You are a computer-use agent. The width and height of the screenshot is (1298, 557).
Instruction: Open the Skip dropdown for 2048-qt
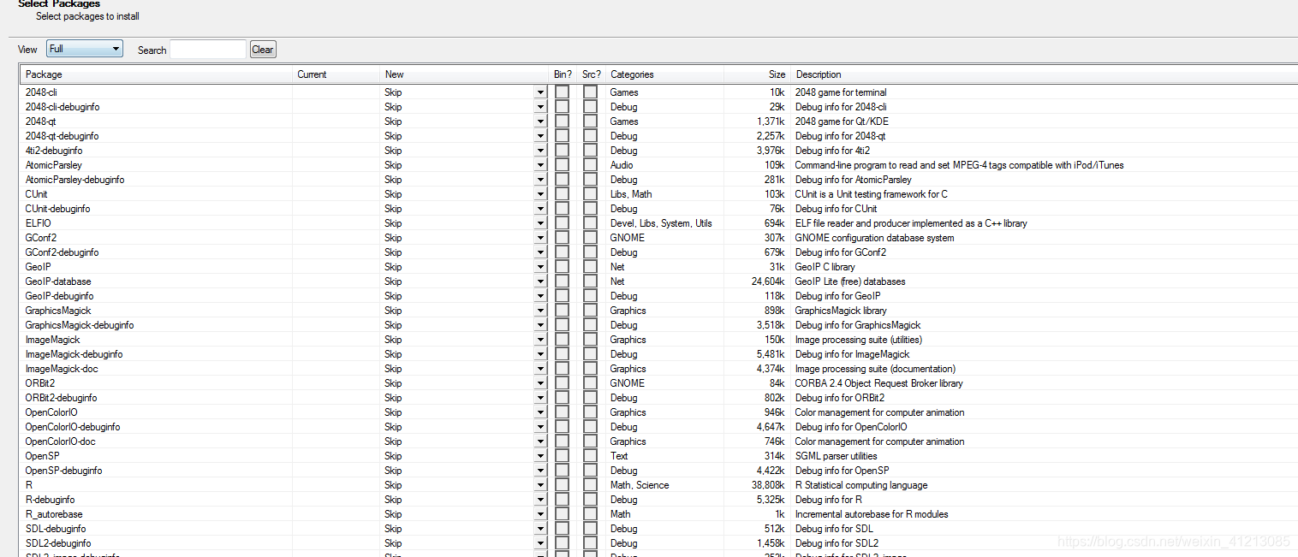pyautogui.click(x=540, y=121)
